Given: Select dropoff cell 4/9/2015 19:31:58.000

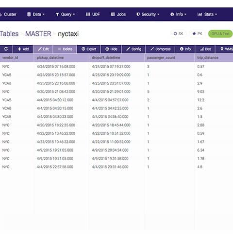Looking at the screenshot, I should 110,159.
